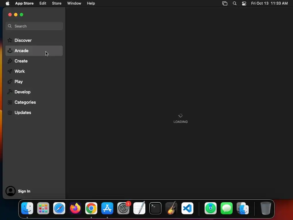
Task: Launch Visual Studio Code from the Dock
Action: 187,208
